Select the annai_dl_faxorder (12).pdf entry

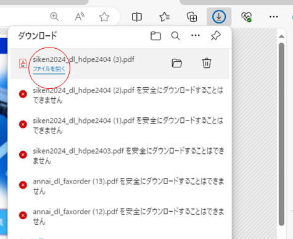tap(128, 216)
